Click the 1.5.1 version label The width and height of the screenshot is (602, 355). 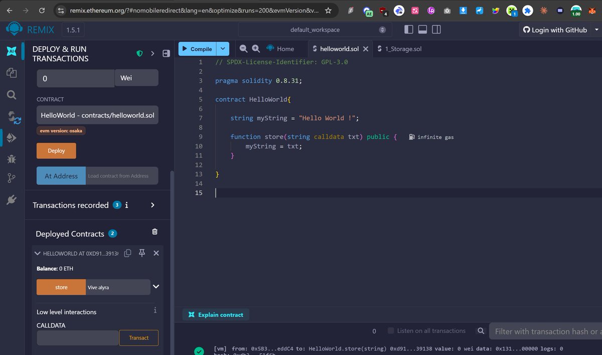[x=73, y=30]
